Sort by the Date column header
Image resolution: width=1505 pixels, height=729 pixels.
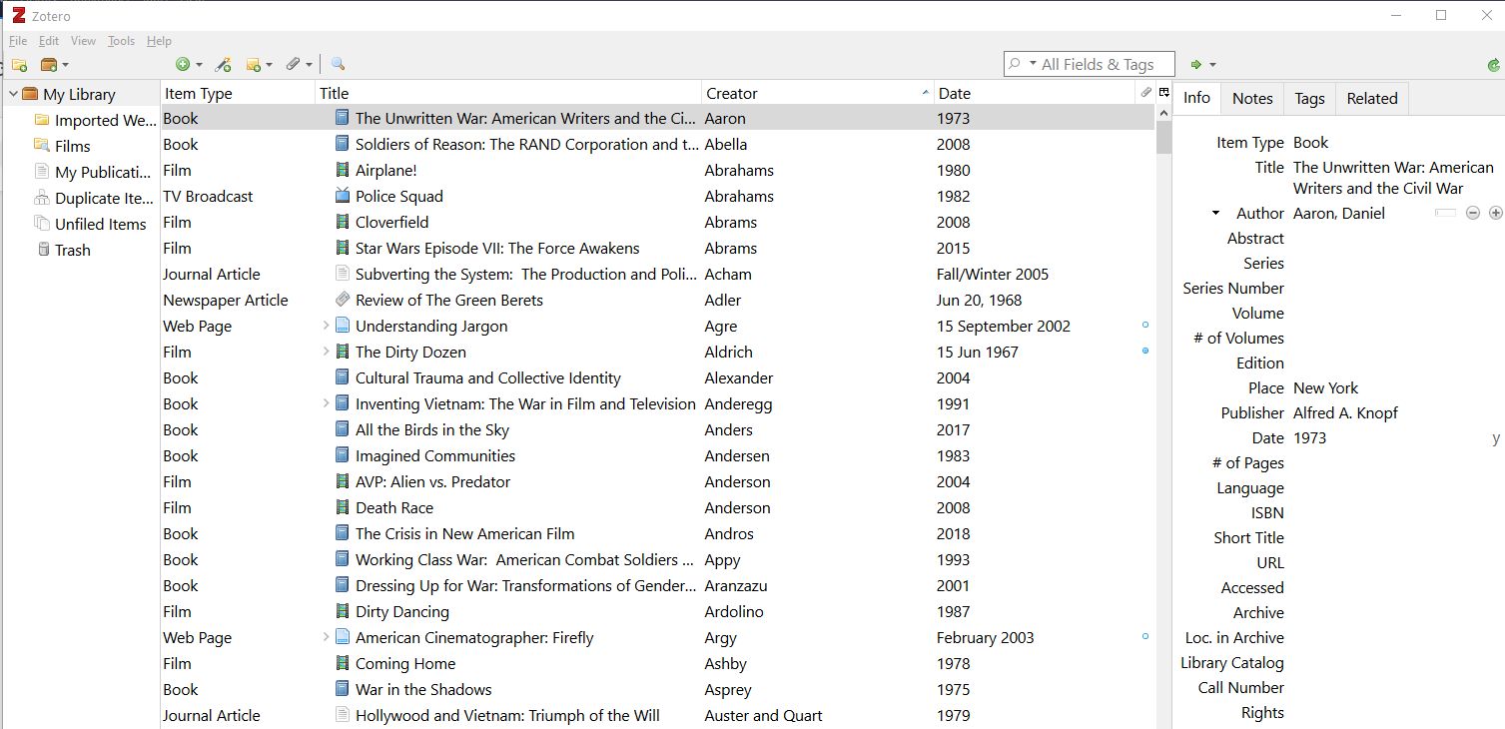(x=1034, y=93)
